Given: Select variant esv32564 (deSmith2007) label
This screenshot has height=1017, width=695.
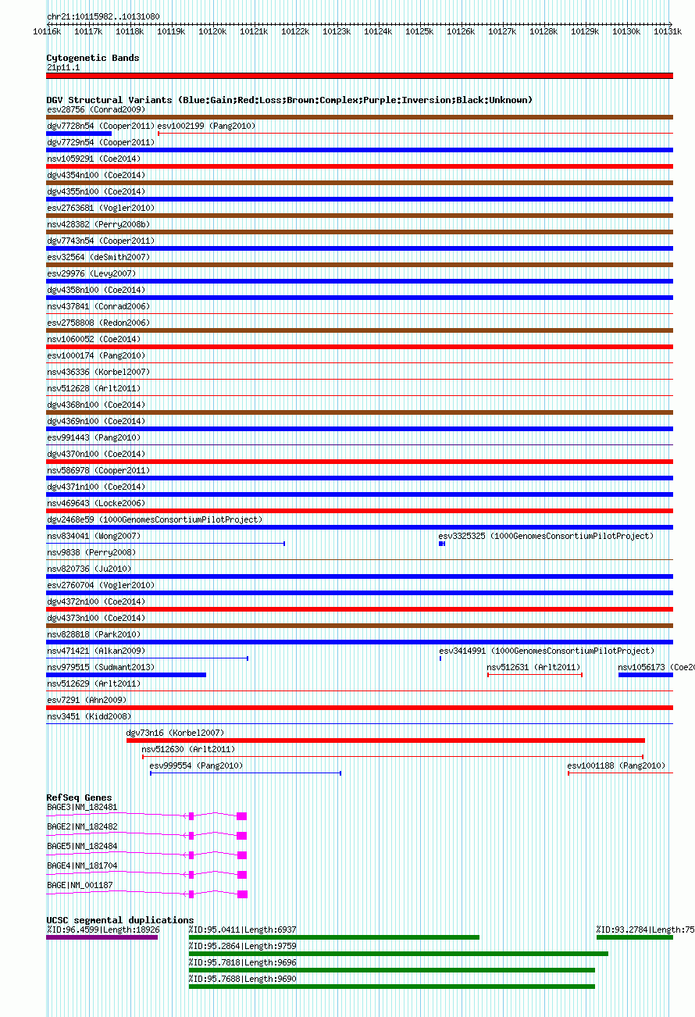Looking at the screenshot, I should point(99,258).
